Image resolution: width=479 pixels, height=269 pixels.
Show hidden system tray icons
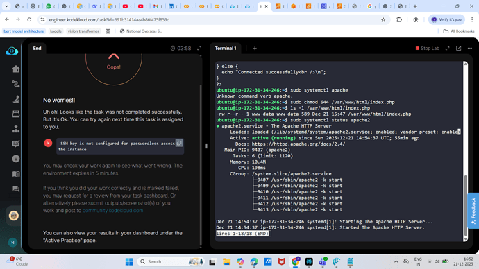pos(396,261)
